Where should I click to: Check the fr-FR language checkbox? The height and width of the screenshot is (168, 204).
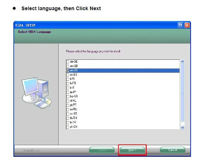(68, 84)
